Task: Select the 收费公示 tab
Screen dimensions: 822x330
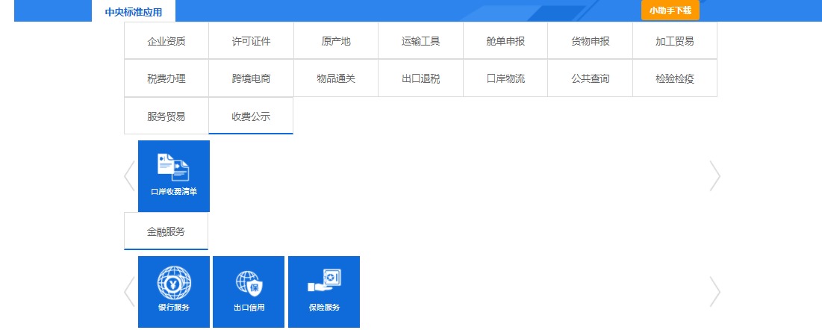Action: [251, 116]
